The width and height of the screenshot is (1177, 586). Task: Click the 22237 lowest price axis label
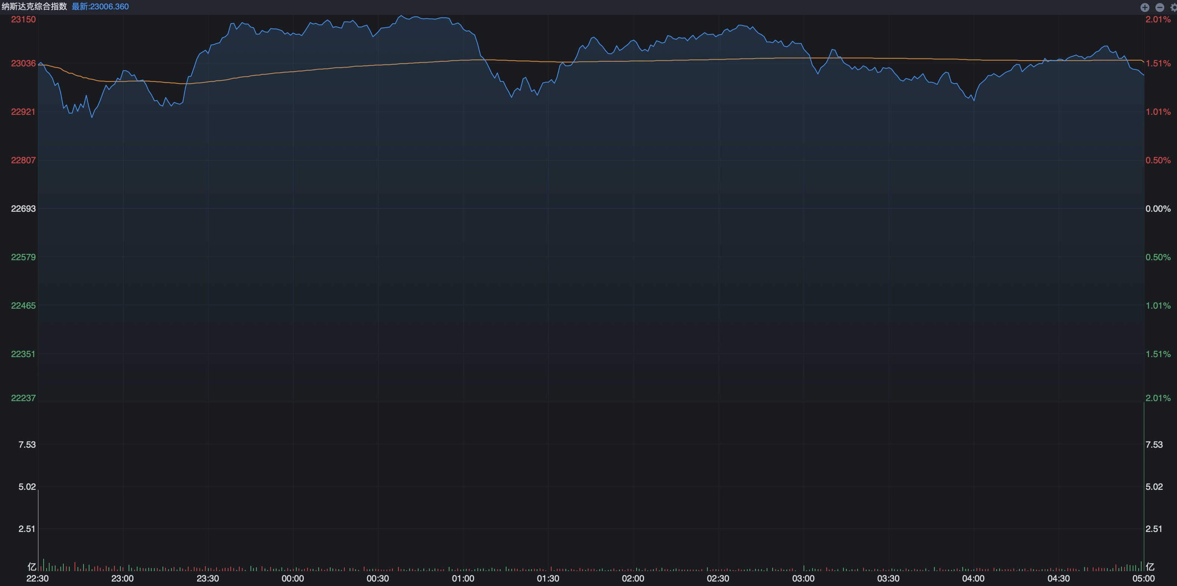[23, 398]
